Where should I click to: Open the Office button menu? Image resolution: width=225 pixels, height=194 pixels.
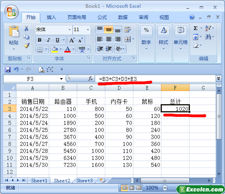tap(11, 12)
